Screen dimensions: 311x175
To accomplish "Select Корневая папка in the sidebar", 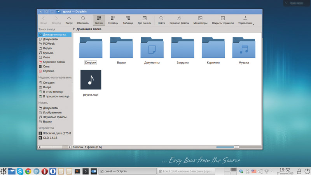I will (54, 62).
